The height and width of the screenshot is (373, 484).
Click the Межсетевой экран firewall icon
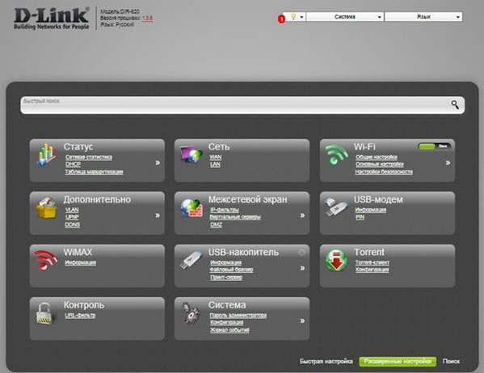[x=191, y=207]
